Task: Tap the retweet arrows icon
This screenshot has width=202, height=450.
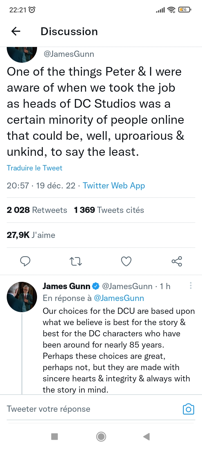Action: point(76,261)
